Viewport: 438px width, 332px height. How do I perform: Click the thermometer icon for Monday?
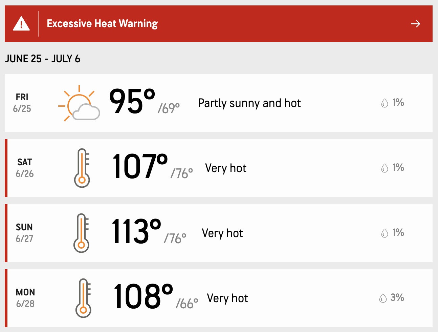point(83,298)
